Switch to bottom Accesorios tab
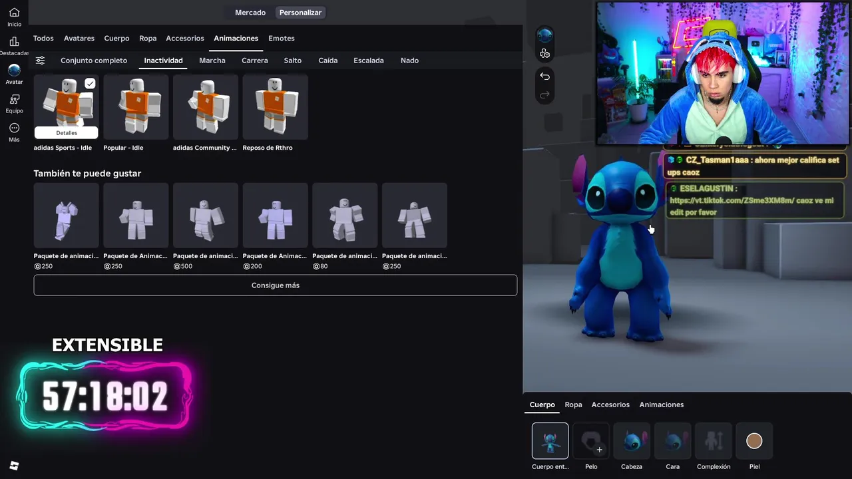Screen dimensions: 852x479 610,404
